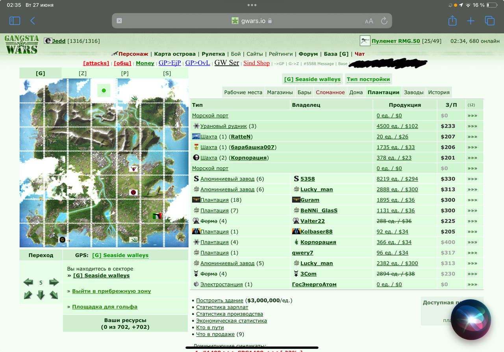Screen dimensions: 504x352
Task: Click the S icon beside owner 5358
Action: click(296, 179)
